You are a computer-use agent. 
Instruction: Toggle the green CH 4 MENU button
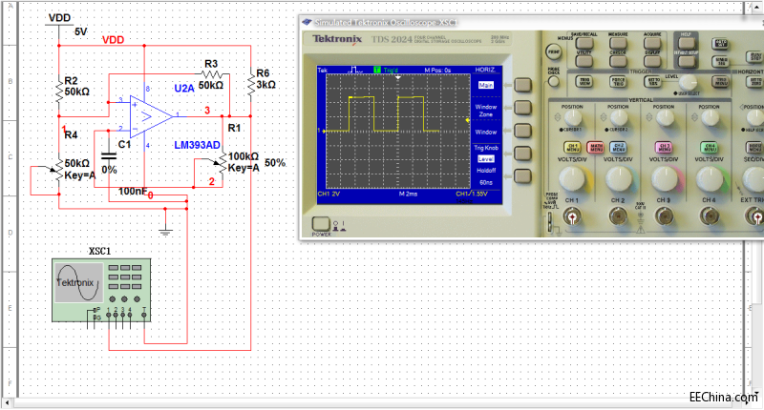click(710, 148)
